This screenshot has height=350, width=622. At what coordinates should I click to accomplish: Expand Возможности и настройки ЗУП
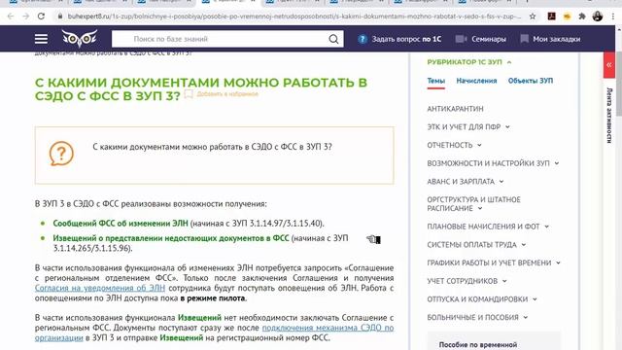click(x=557, y=163)
